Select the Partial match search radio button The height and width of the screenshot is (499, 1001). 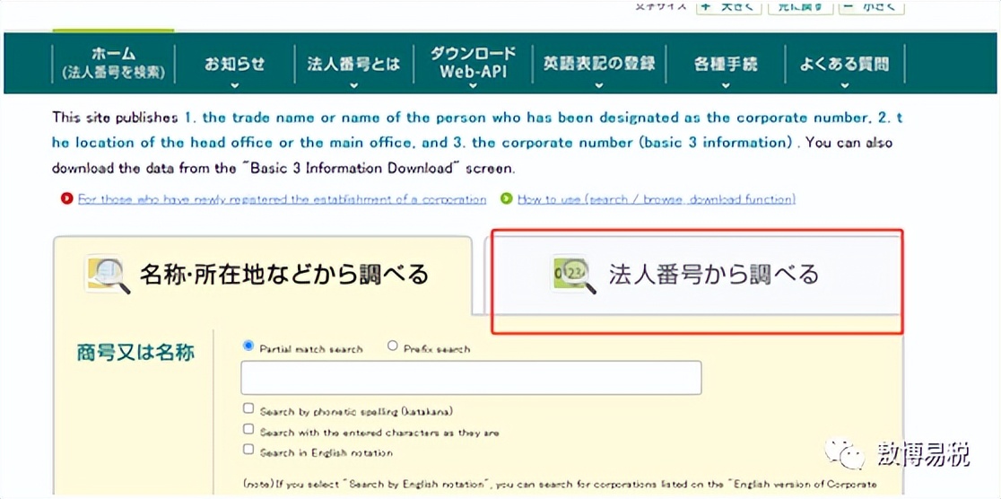pyautogui.click(x=248, y=346)
